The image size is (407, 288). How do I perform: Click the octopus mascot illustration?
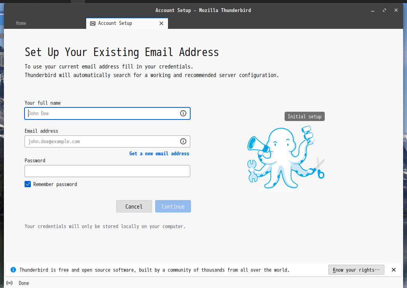[x=286, y=159]
